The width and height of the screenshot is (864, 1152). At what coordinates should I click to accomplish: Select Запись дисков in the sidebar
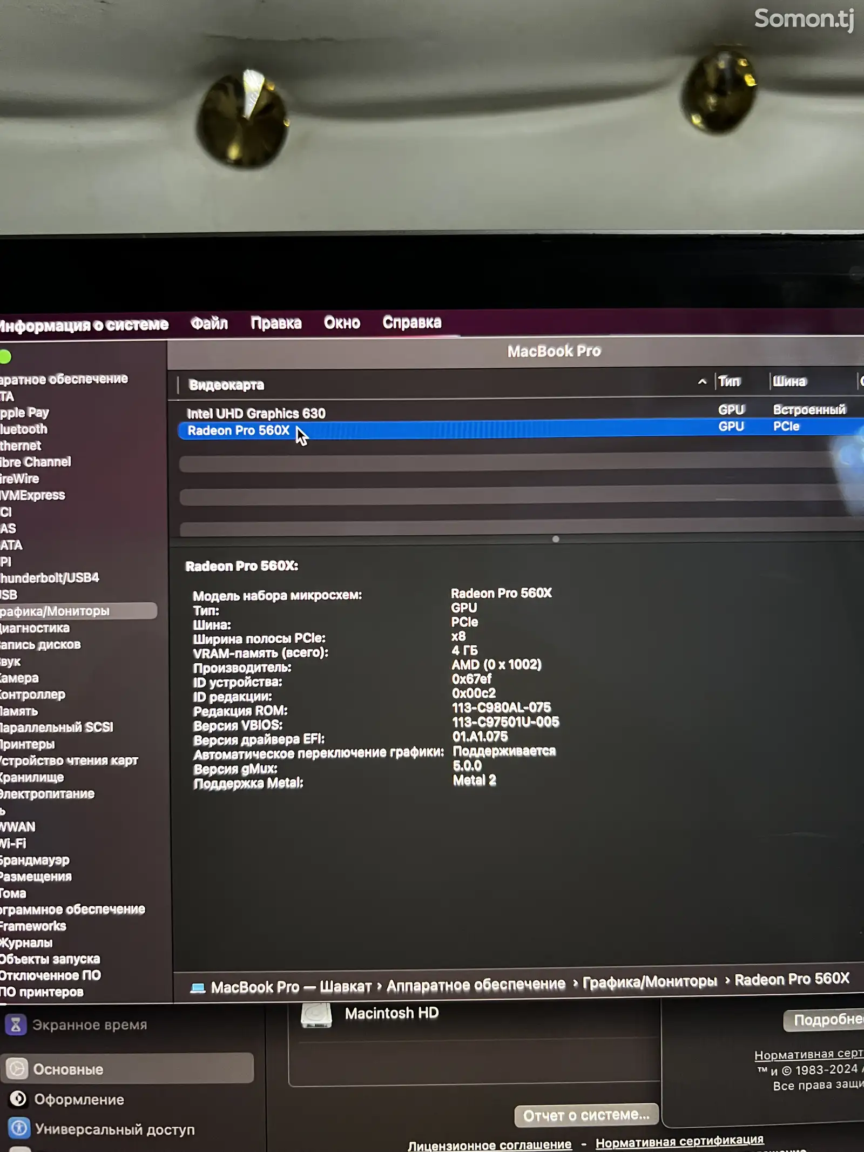[40, 645]
